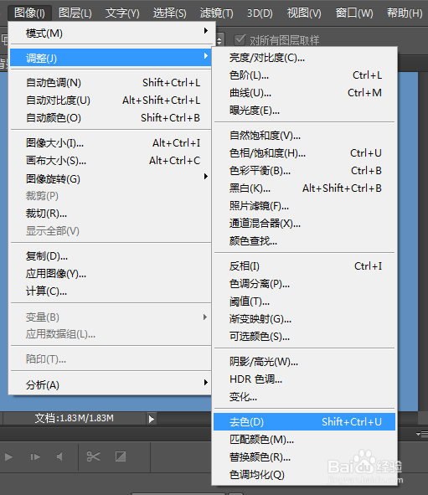Screen dimensions: 428x495
Task: Expand the 图像旋转(G) submenu
Action: click(x=111, y=178)
